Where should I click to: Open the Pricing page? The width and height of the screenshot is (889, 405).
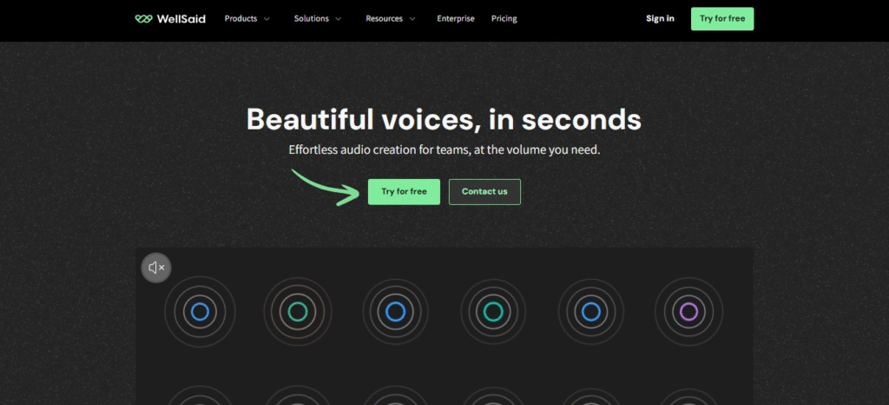[504, 18]
